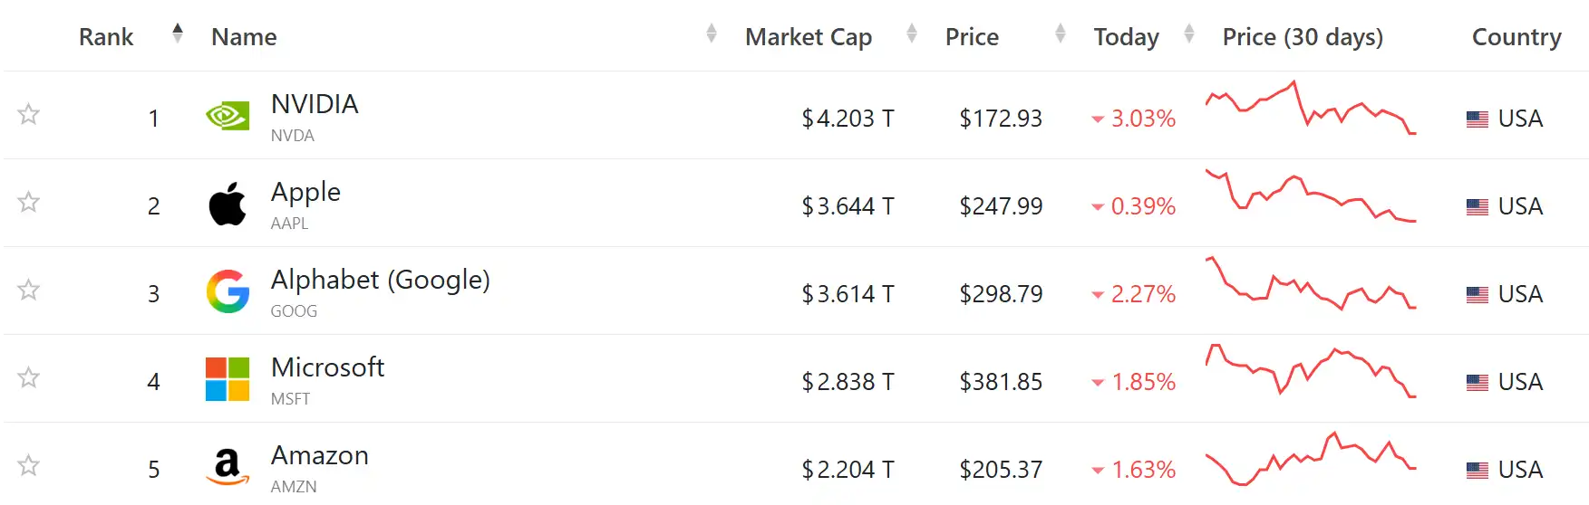Click Amazon's 30-day price sparkline
The height and width of the screenshot is (505, 1589).
pos(1310,458)
